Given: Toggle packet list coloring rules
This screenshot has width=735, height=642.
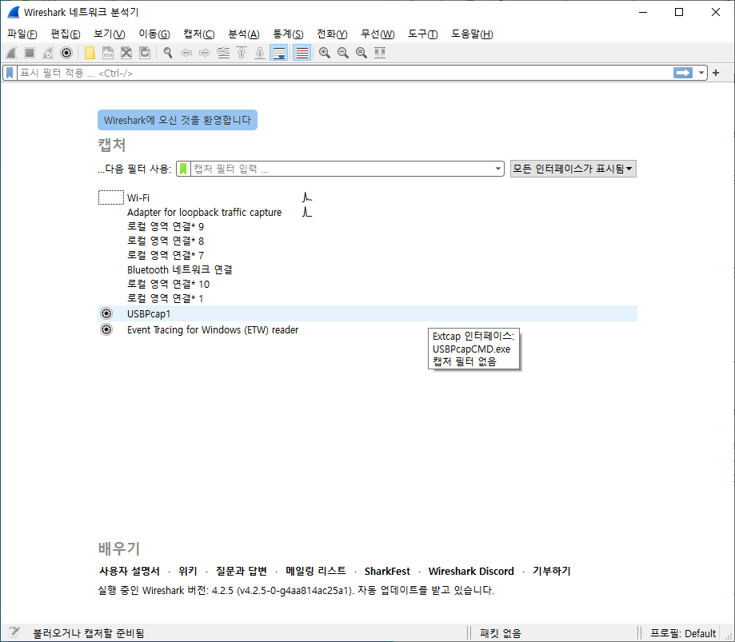Looking at the screenshot, I should coord(302,53).
